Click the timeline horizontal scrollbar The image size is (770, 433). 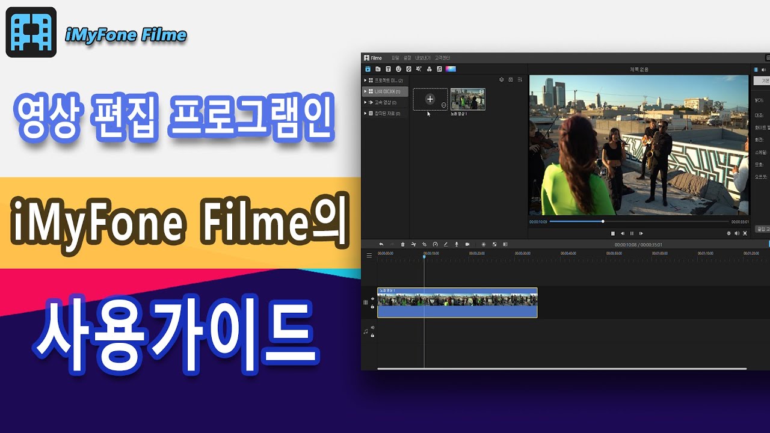(x=562, y=368)
